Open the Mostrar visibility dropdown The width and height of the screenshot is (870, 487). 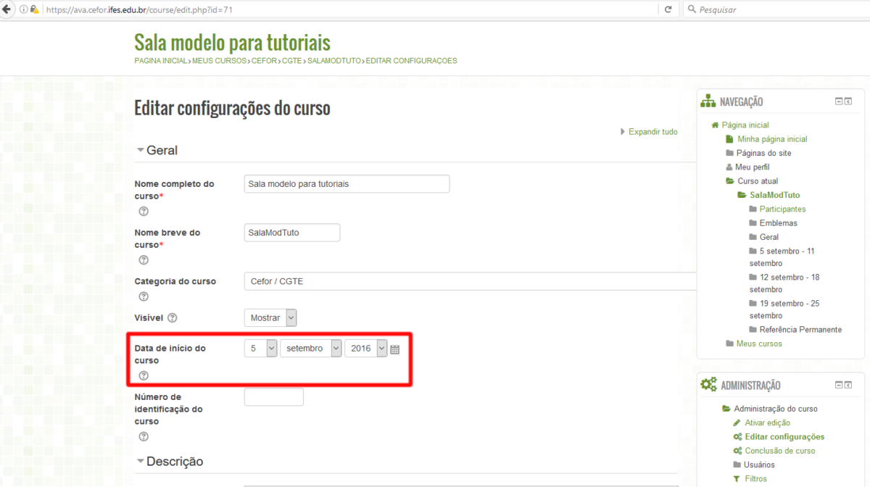pyautogui.click(x=270, y=317)
